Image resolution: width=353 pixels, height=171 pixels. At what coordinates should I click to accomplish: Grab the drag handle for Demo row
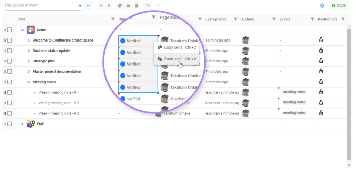[4, 30]
